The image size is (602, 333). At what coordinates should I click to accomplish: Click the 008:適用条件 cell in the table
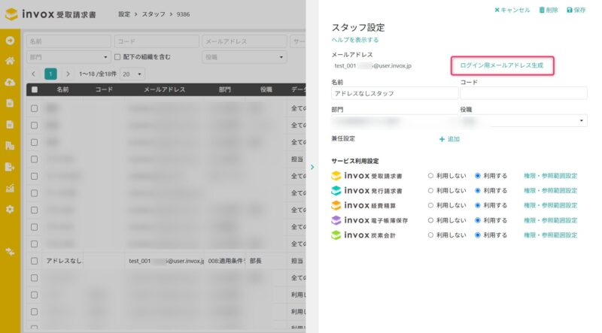(x=227, y=261)
